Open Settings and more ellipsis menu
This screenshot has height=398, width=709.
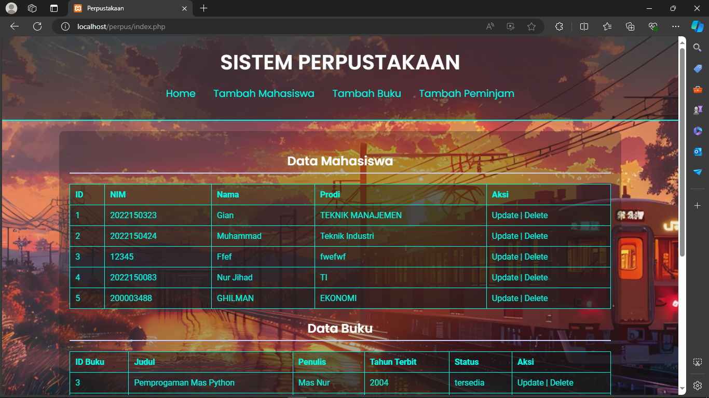(675, 26)
